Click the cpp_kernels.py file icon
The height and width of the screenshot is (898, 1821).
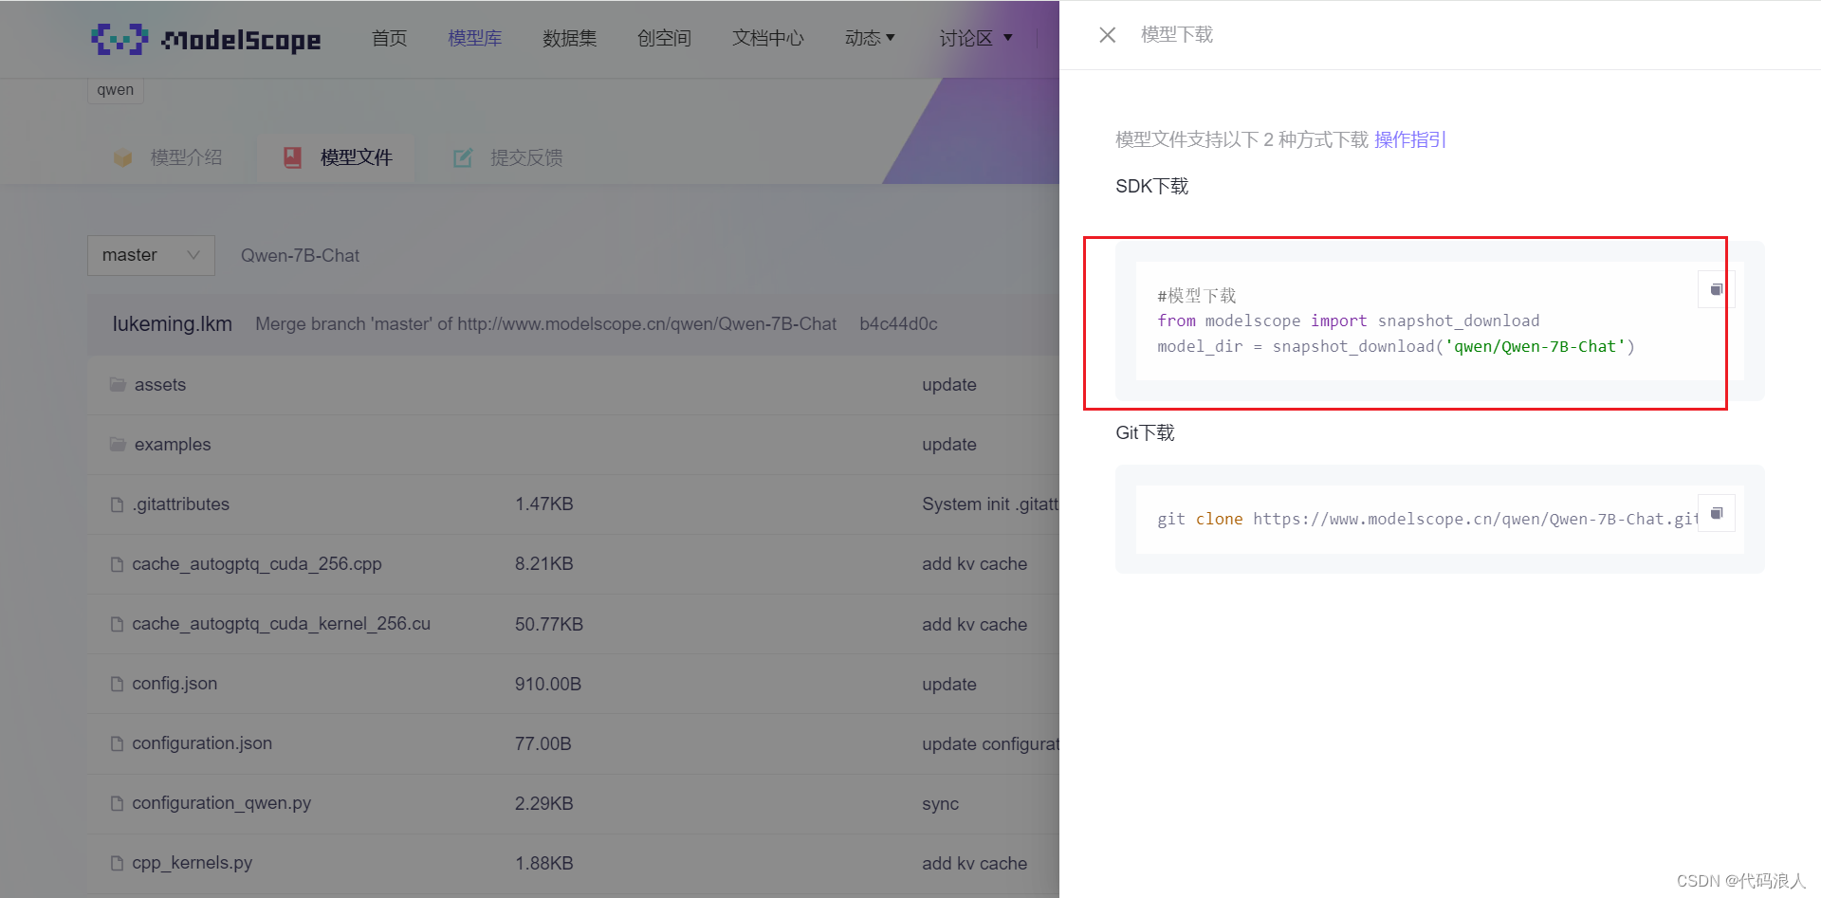[x=117, y=863]
